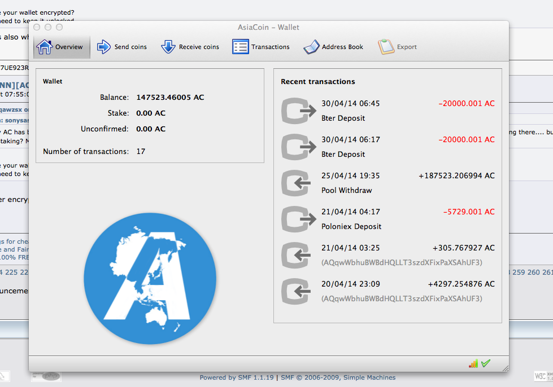Screen dimensions: 553x387
Task: Click the Recent transactions heading
Action: [318, 82]
